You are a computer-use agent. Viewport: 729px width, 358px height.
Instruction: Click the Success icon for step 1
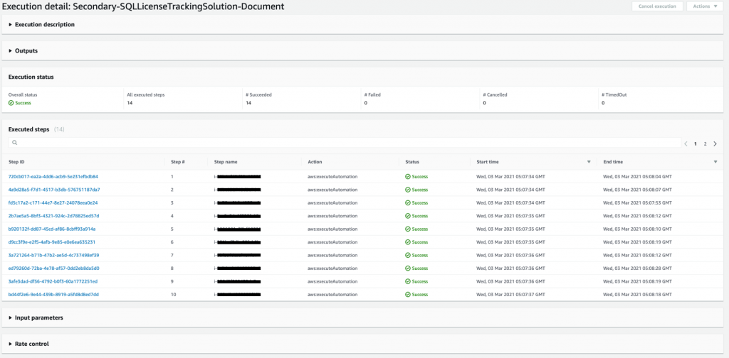(x=408, y=177)
